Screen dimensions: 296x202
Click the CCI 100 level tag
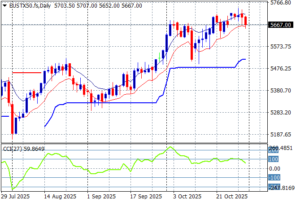274,159
